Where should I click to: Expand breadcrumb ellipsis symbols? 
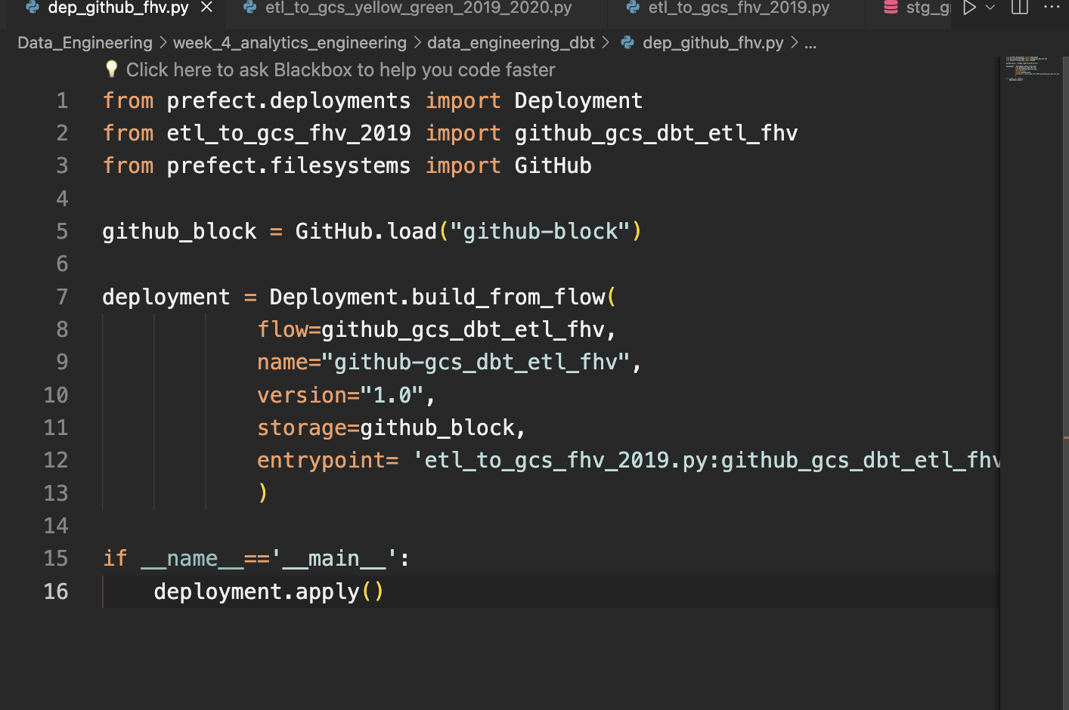[x=810, y=44]
